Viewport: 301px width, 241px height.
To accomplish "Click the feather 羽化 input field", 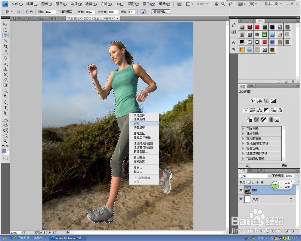I will click(51, 12).
